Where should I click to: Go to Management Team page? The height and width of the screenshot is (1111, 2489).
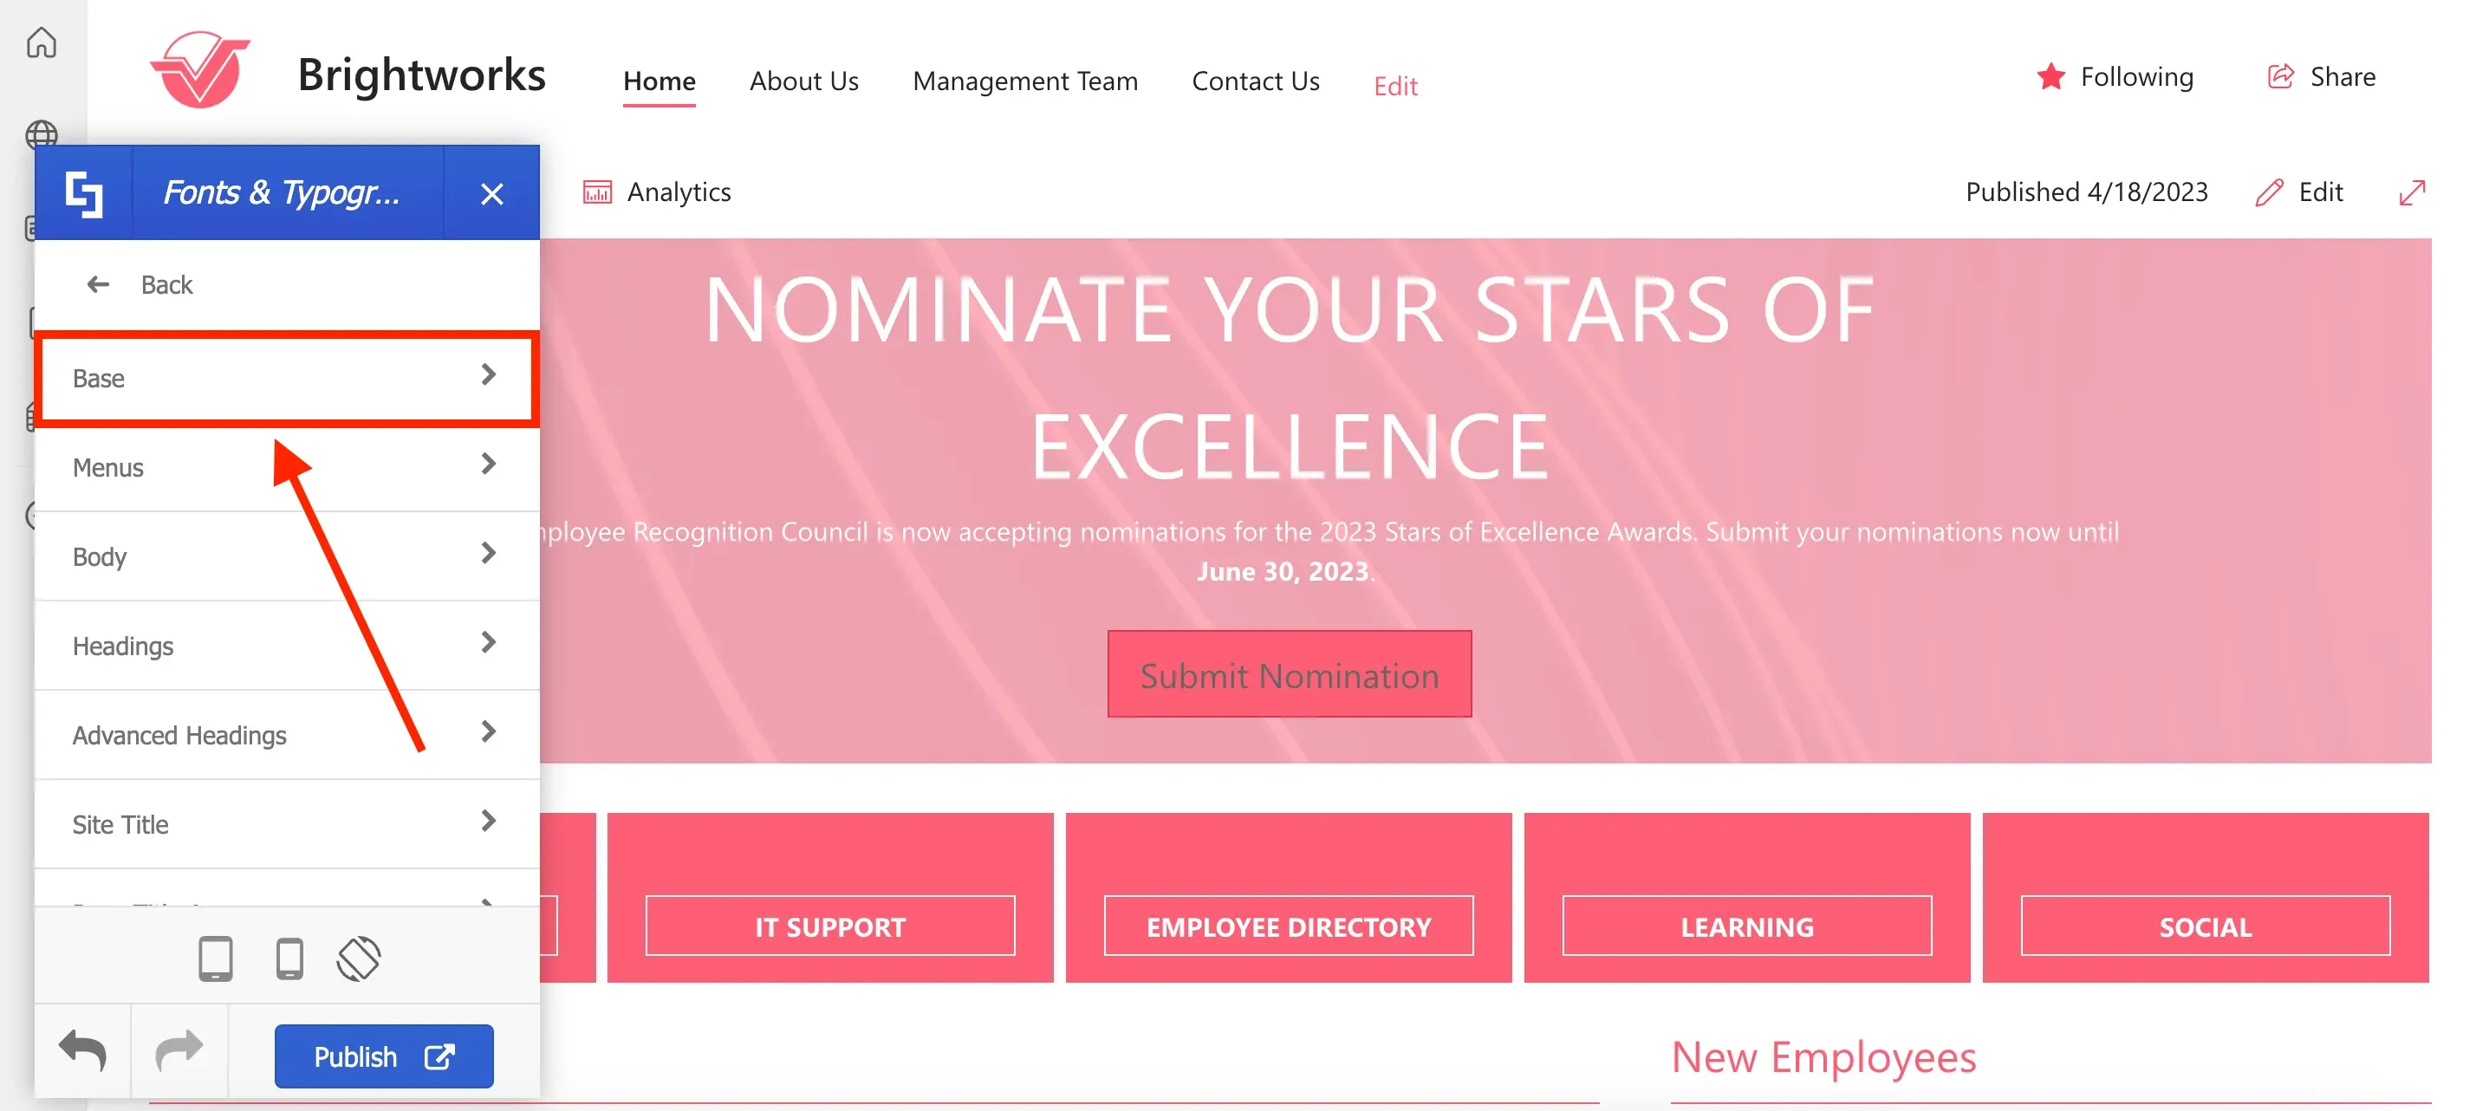(x=1025, y=81)
